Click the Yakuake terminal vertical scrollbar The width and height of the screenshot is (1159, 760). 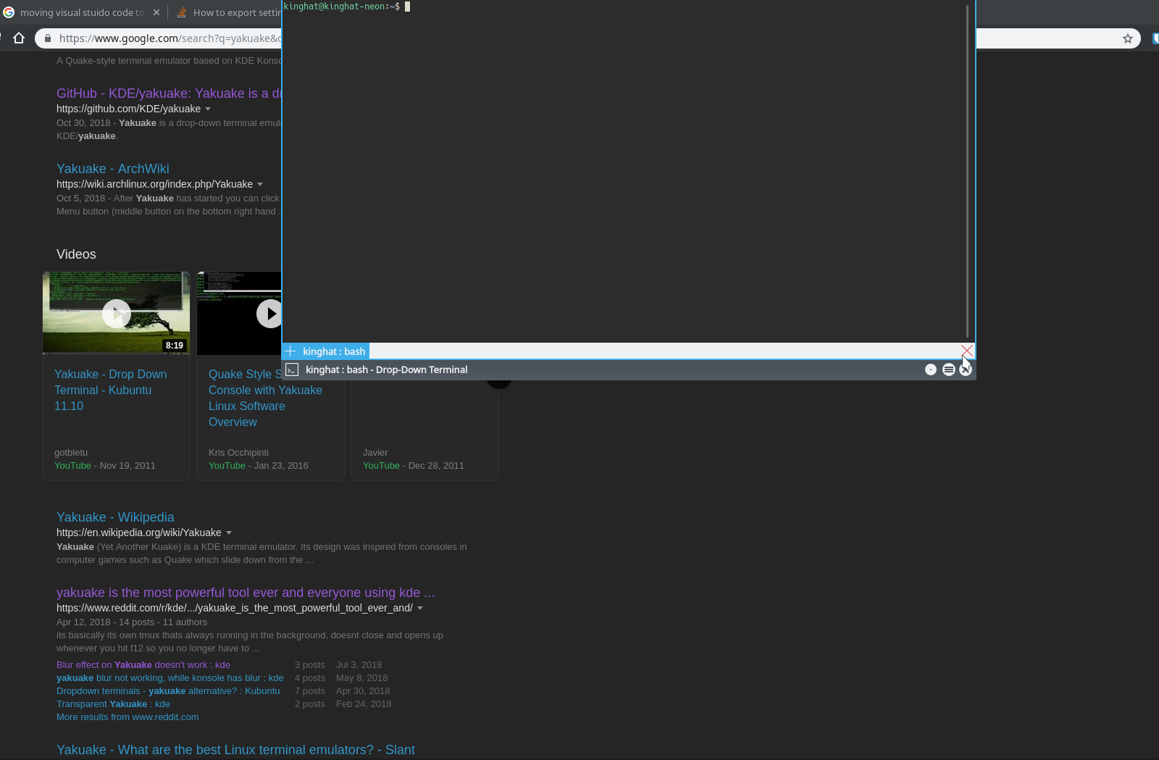click(x=967, y=171)
